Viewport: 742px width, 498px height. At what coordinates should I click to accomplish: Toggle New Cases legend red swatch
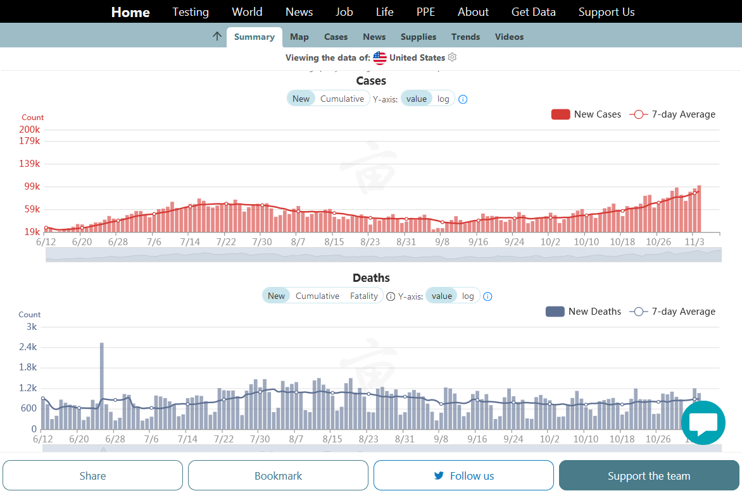coord(560,114)
